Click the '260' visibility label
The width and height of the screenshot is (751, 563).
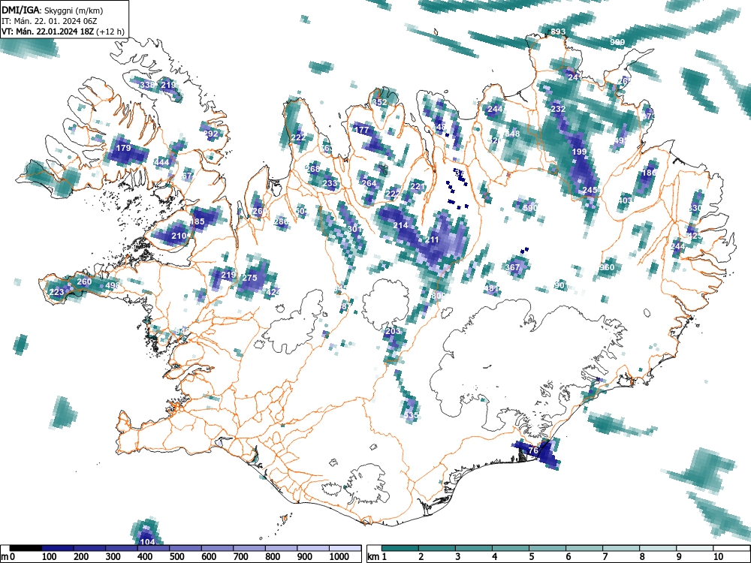(x=84, y=281)
